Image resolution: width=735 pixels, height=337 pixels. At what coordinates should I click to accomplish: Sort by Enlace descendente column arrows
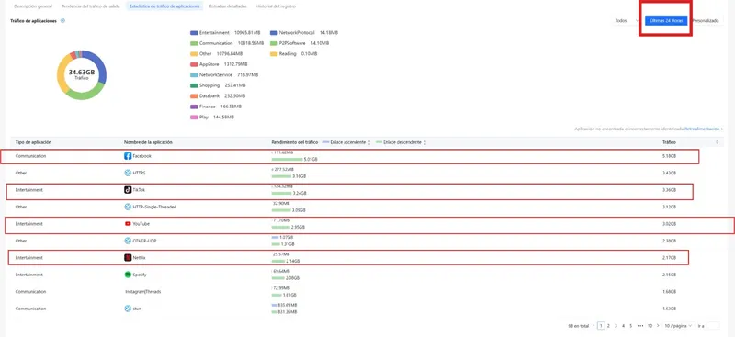424,142
